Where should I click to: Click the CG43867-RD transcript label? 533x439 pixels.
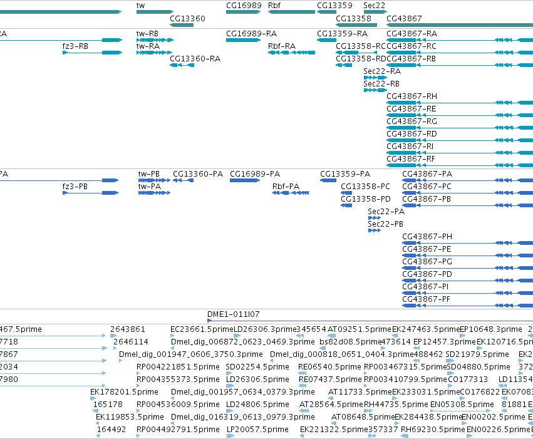coord(411,134)
